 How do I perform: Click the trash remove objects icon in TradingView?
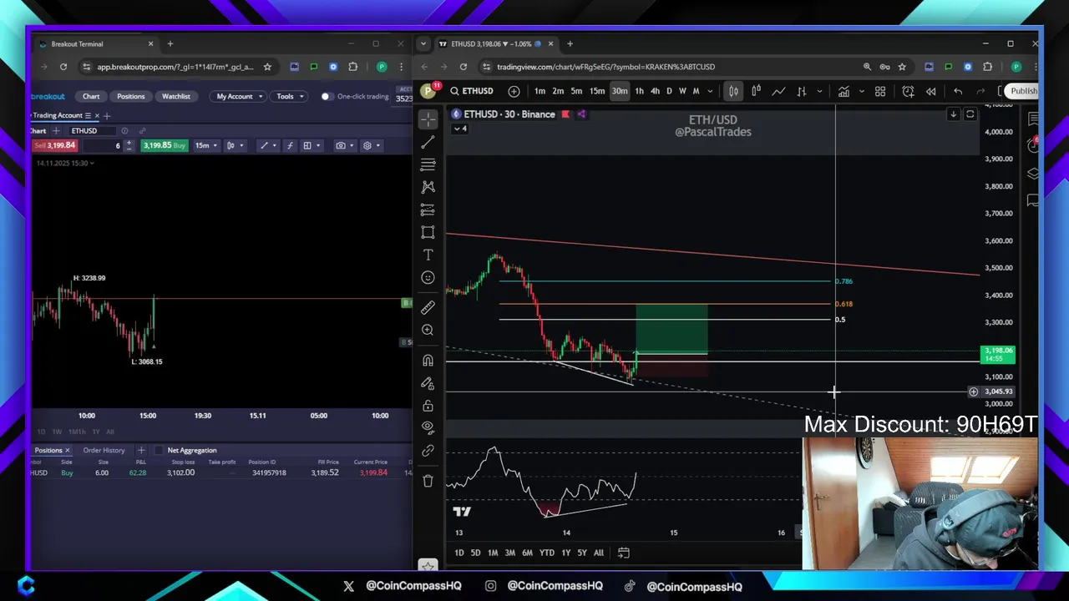click(x=428, y=481)
